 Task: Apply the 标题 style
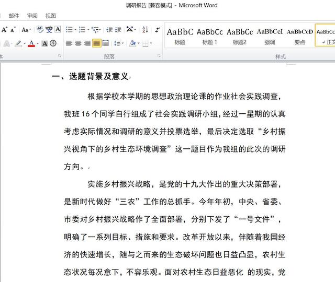(180, 36)
